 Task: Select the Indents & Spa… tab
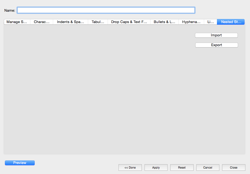pos(70,22)
